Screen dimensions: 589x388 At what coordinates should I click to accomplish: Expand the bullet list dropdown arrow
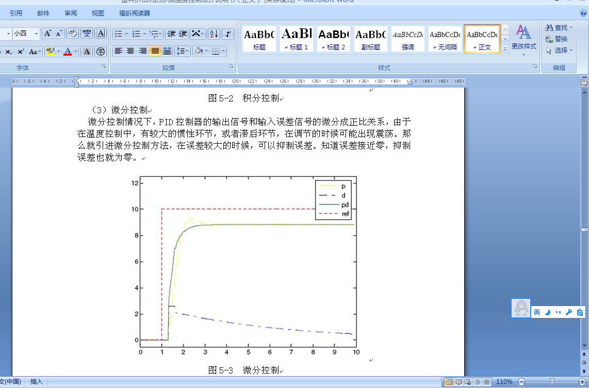(x=126, y=34)
